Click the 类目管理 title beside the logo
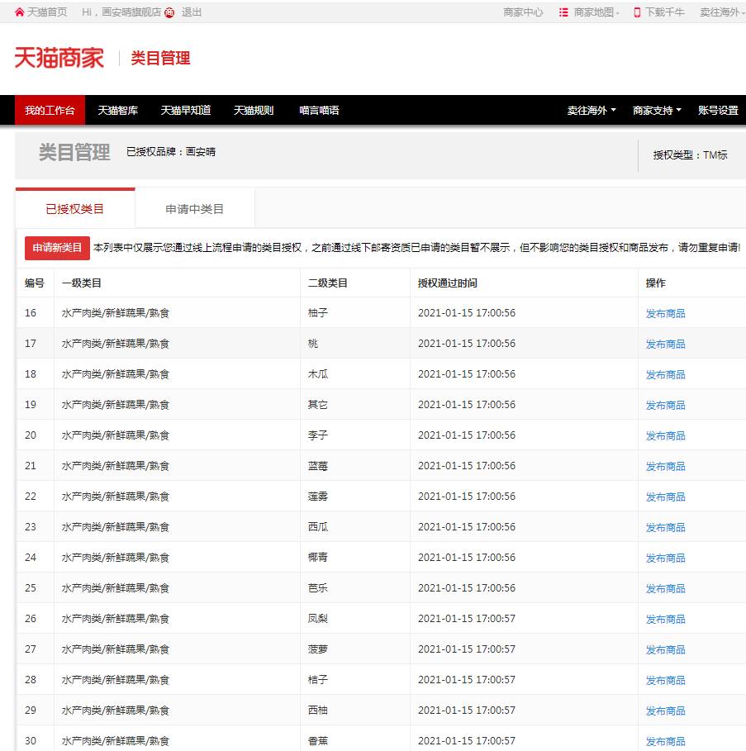 tap(161, 58)
